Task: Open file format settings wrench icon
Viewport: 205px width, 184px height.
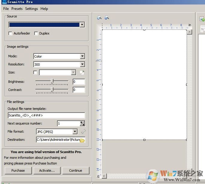Action: (83, 131)
